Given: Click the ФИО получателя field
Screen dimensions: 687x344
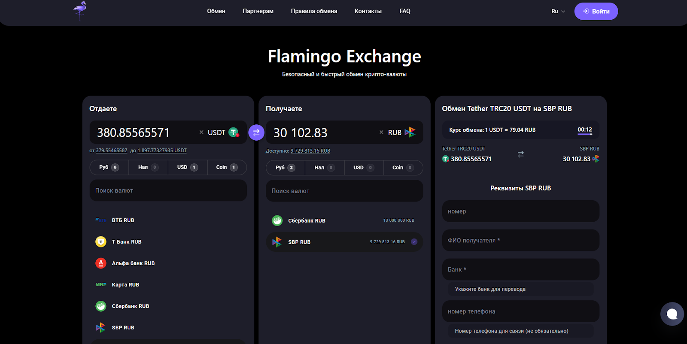Looking at the screenshot, I should pyautogui.click(x=521, y=240).
